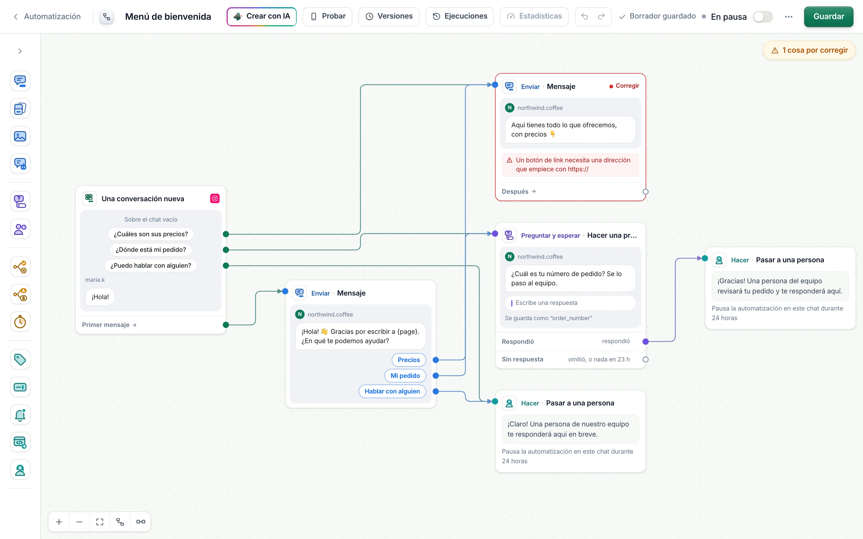Click the Corregir label on message node
The image size is (863, 539).
click(624, 86)
